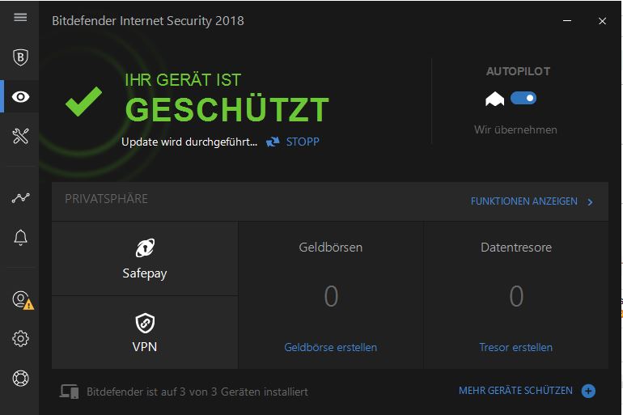
Task: Open the Safepay tile
Action: click(x=145, y=259)
